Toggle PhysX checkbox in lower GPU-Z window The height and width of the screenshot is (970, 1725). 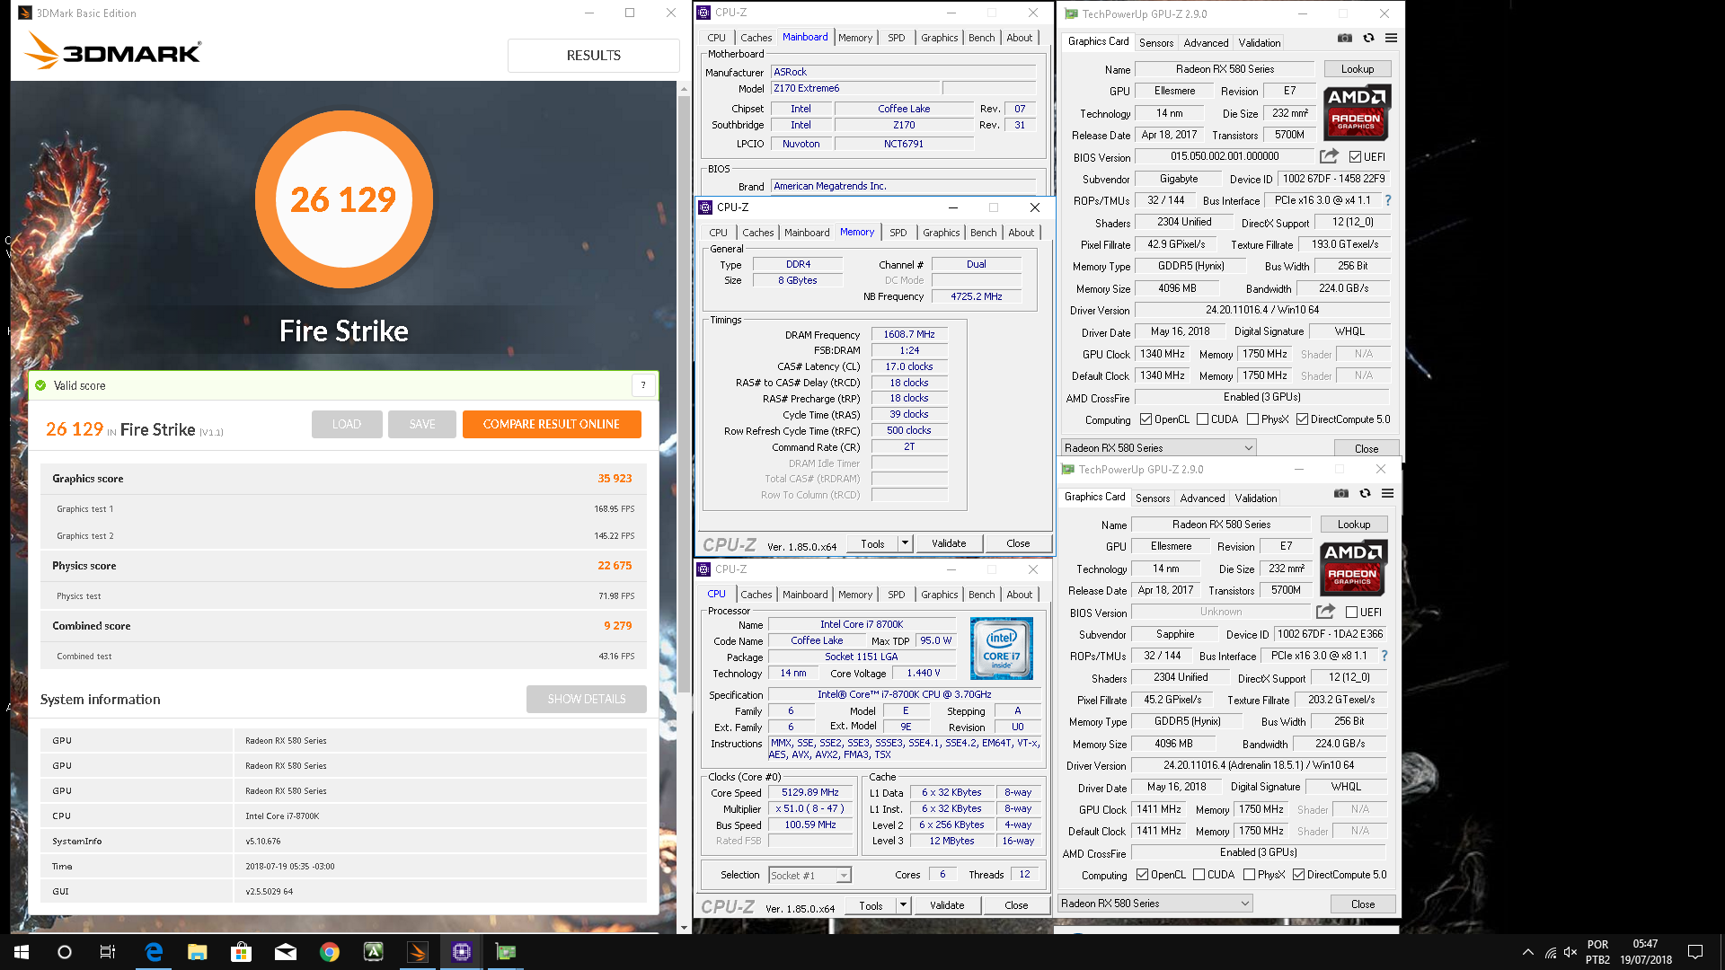click(x=1249, y=875)
